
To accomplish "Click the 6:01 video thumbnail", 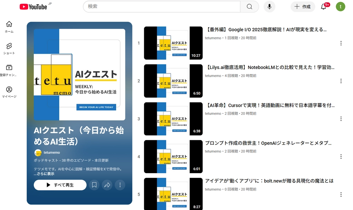I will pyautogui.click(x=173, y=157).
